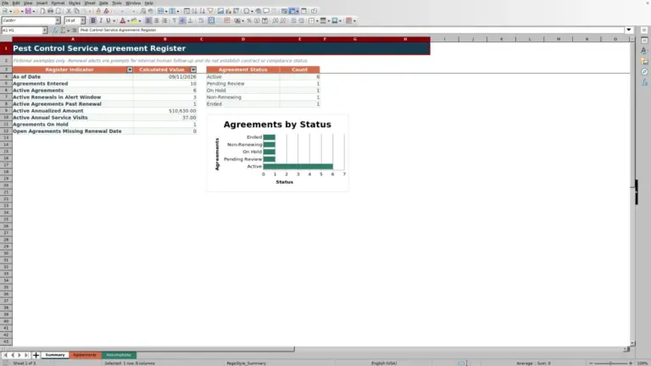Go to the first sheet tab arrow
This screenshot has height=366, width=651.
click(x=5, y=355)
